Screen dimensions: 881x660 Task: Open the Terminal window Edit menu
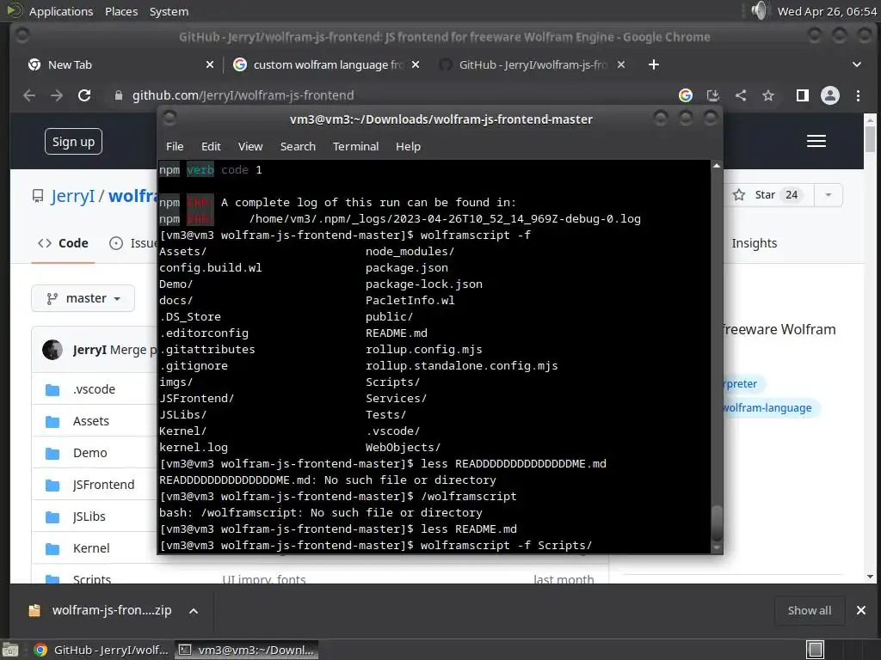pyautogui.click(x=211, y=146)
